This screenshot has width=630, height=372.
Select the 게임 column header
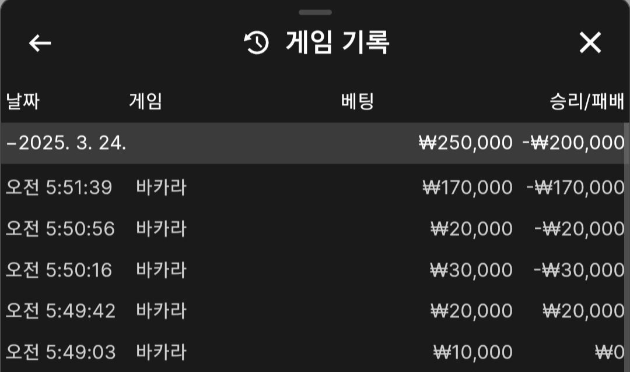tap(145, 101)
